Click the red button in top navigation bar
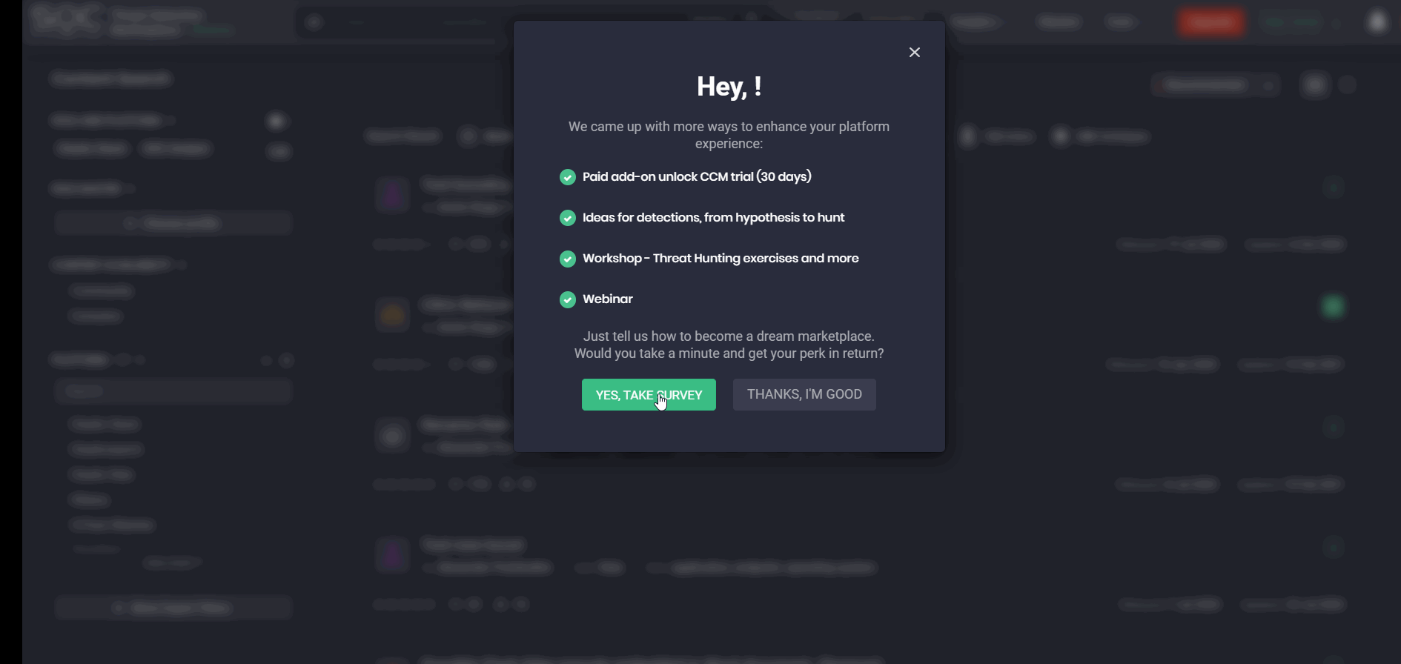Image resolution: width=1401 pixels, height=664 pixels. click(x=1211, y=22)
